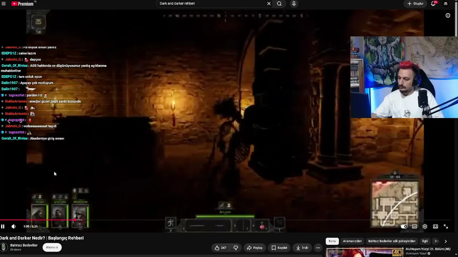The height and width of the screenshot is (257, 458).
Task: Start voice search with microphone icon
Action: 294,4
